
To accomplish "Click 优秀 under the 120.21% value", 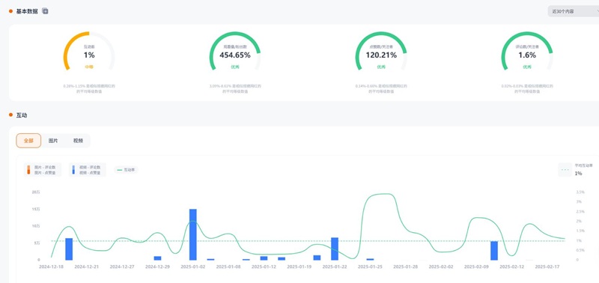I will coord(381,67).
